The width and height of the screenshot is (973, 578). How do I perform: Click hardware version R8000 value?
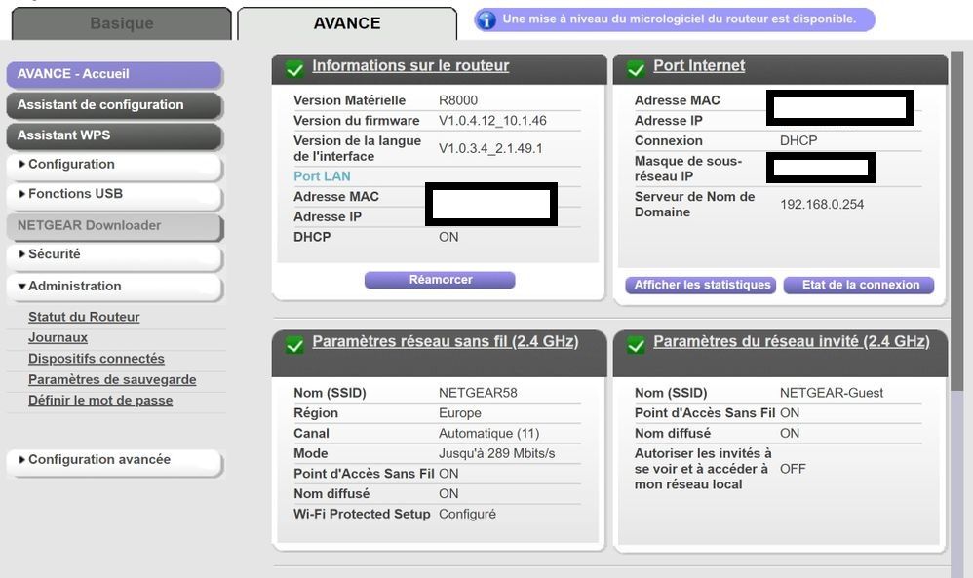tap(458, 100)
